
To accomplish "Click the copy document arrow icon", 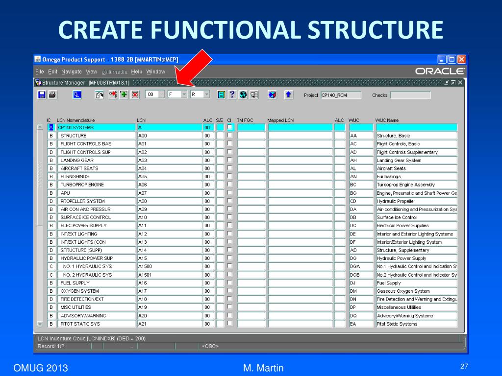I will (x=99, y=94).
